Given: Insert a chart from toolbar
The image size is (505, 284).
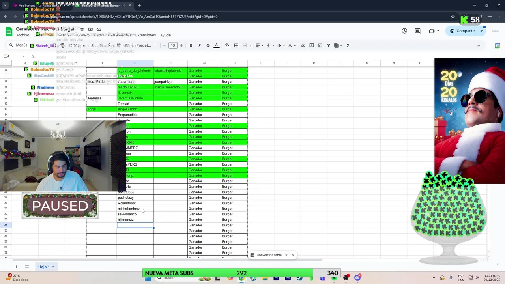Looking at the screenshot, I should 320,45.
